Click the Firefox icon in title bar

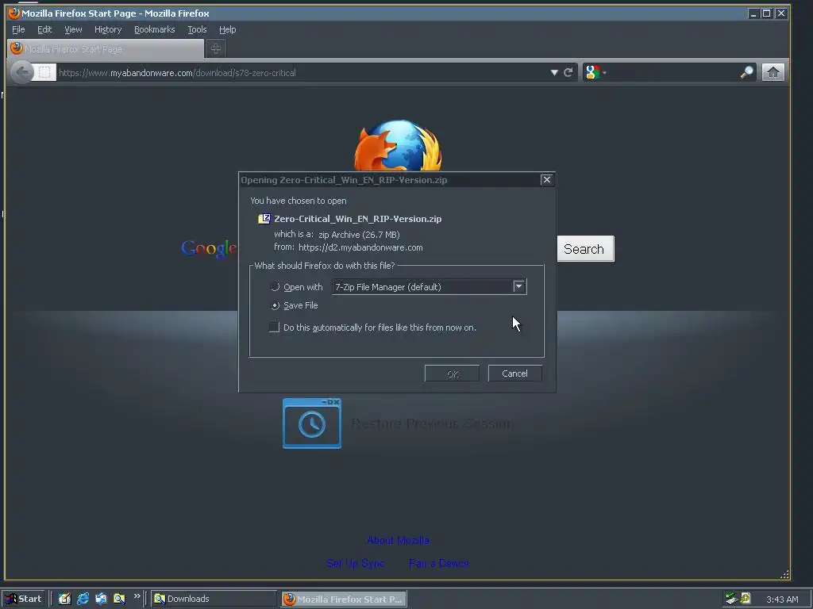pyautogui.click(x=14, y=13)
